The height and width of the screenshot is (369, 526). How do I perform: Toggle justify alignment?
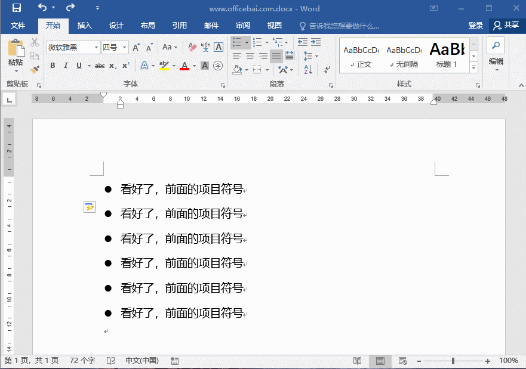pyautogui.click(x=276, y=56)
